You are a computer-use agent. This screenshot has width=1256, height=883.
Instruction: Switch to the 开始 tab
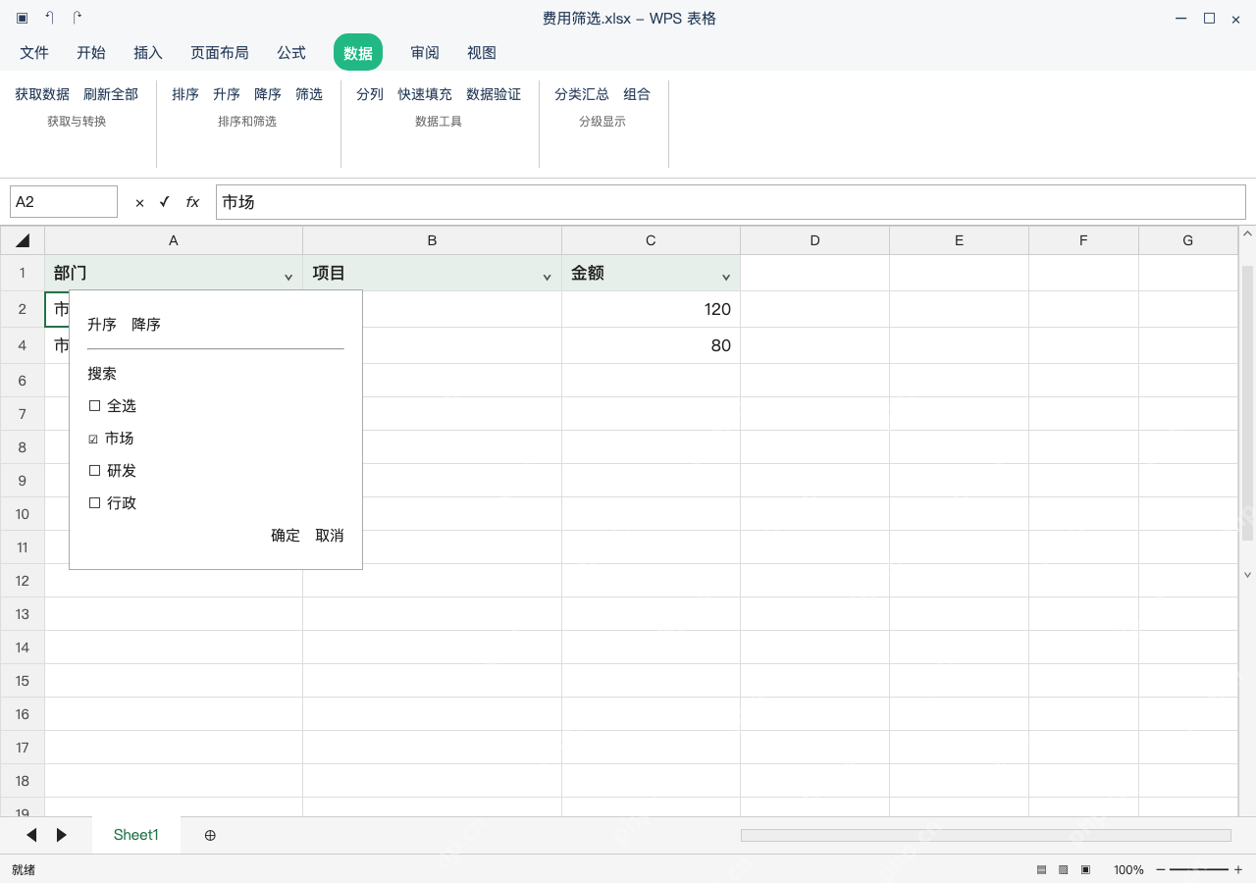pyautogui.click(x=91, y=53)
